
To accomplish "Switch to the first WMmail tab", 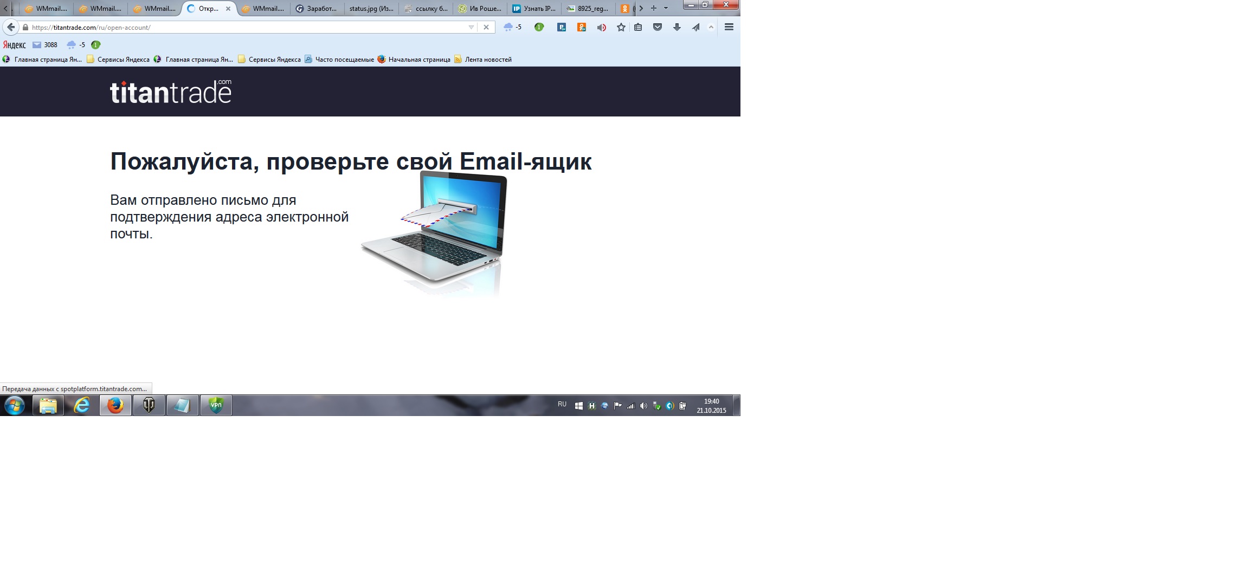I will 46,9.
